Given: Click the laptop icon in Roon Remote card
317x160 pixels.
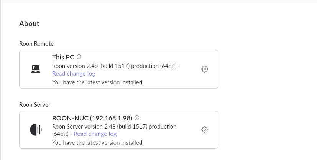Looking at the screenshot, I should 36,69.
